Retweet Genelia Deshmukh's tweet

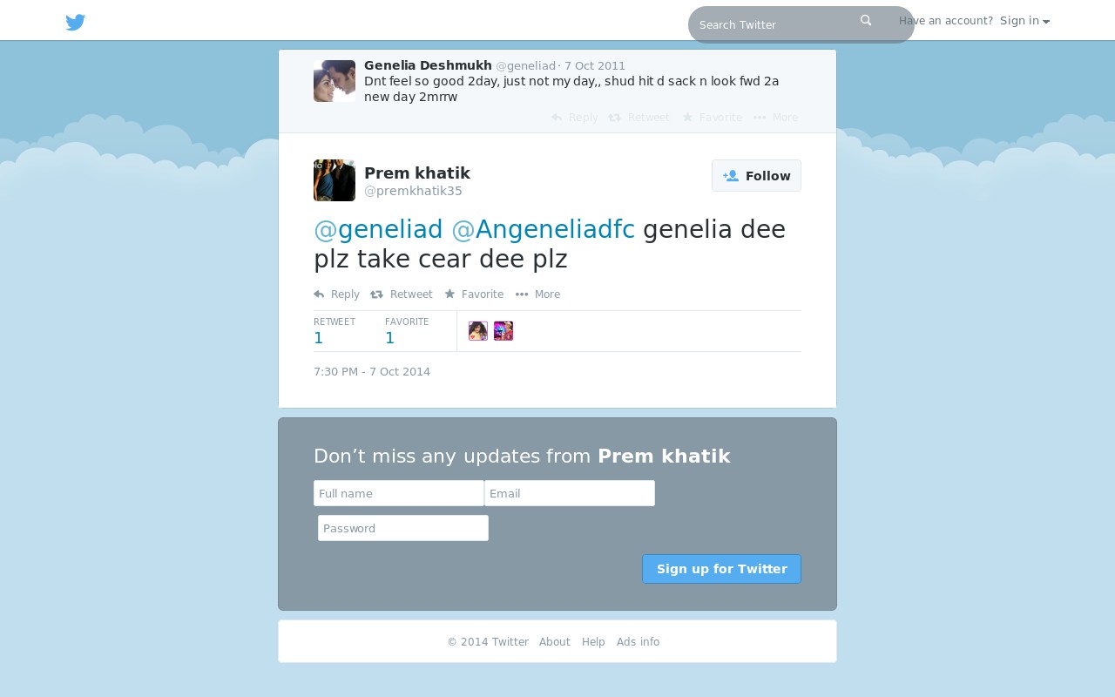point(639,118)
